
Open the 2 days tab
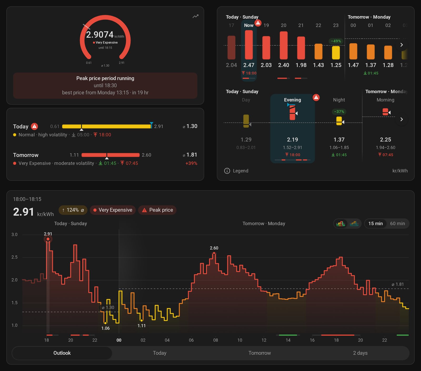tap(360, 353)
